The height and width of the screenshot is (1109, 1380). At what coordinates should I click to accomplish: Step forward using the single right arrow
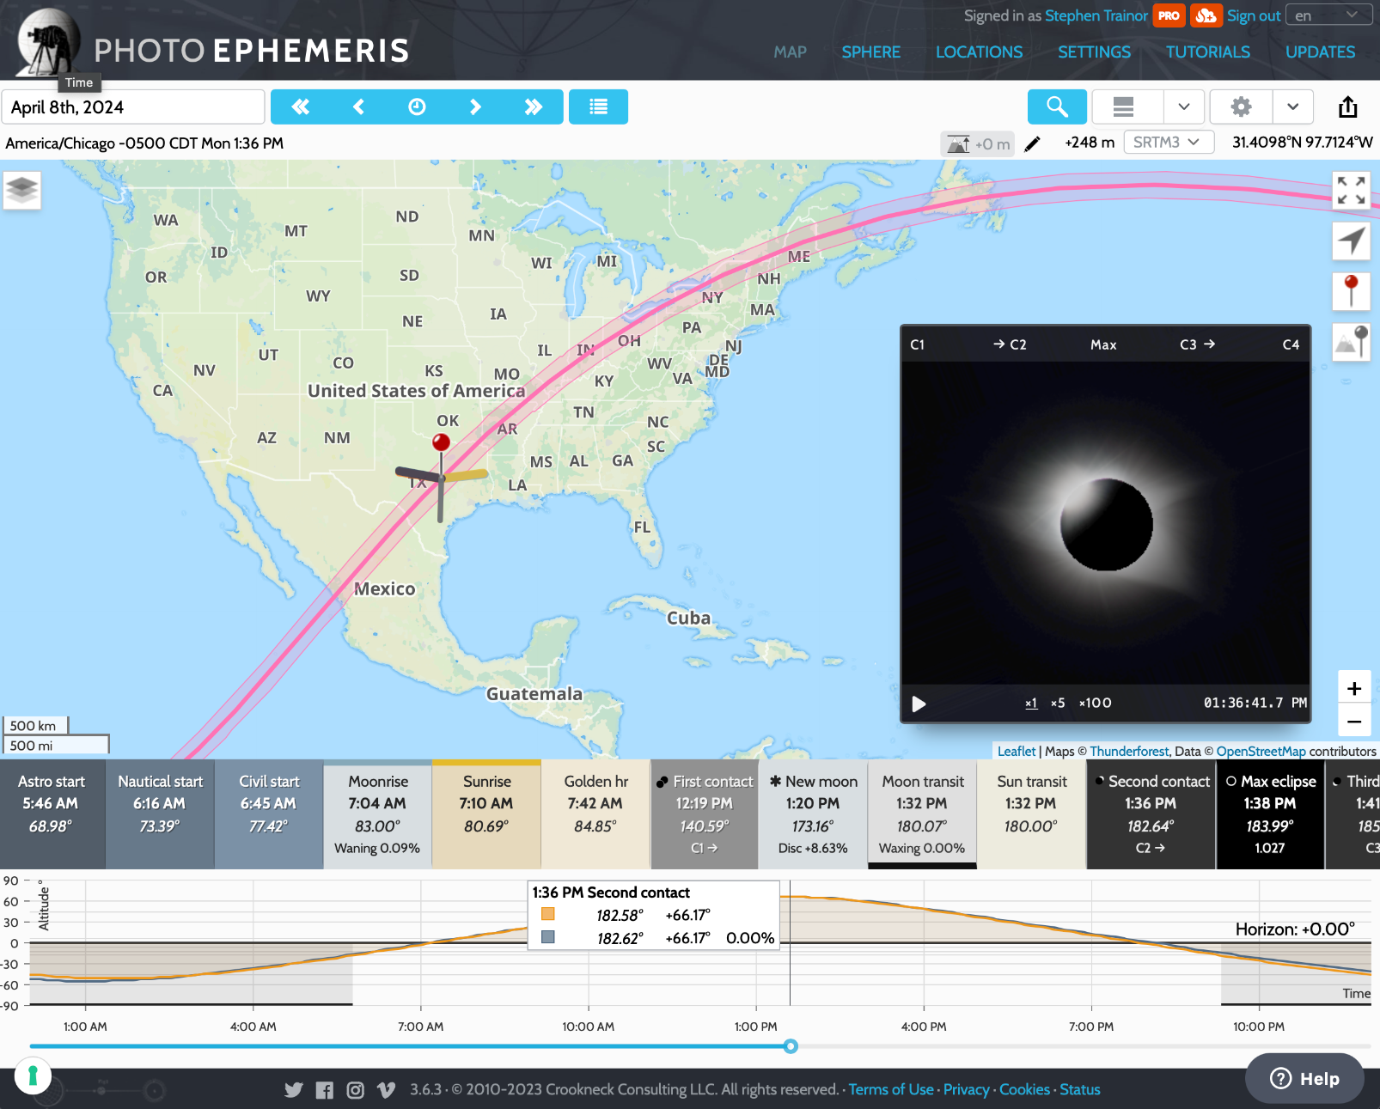coord(475,107)
